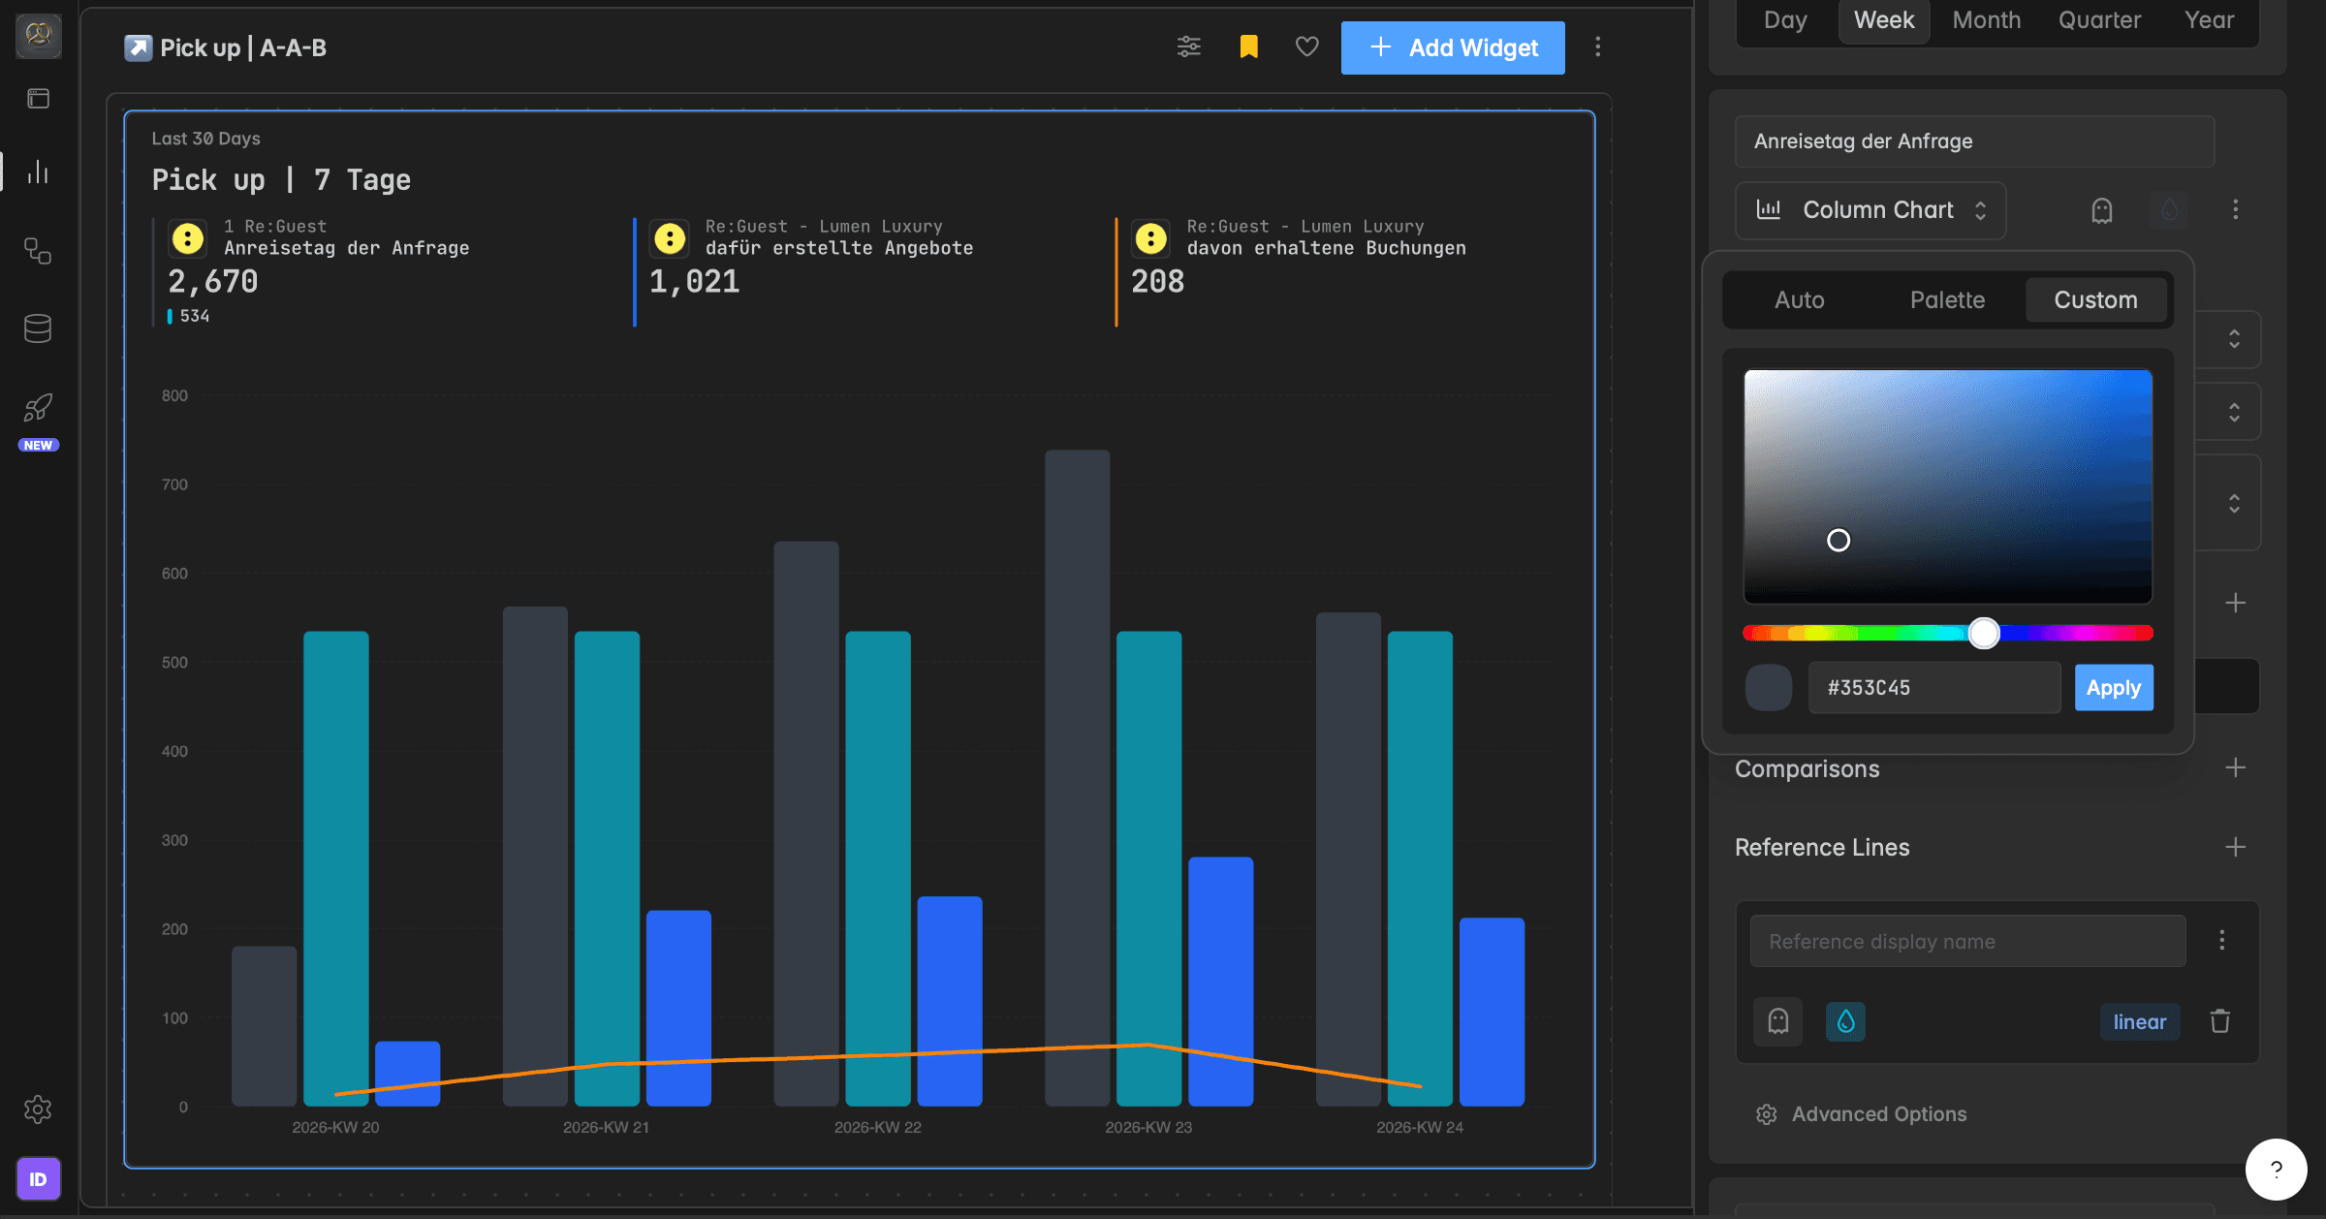Click the Reference display name field
2326x1219 pixels.
click(x=1968, y=941)
